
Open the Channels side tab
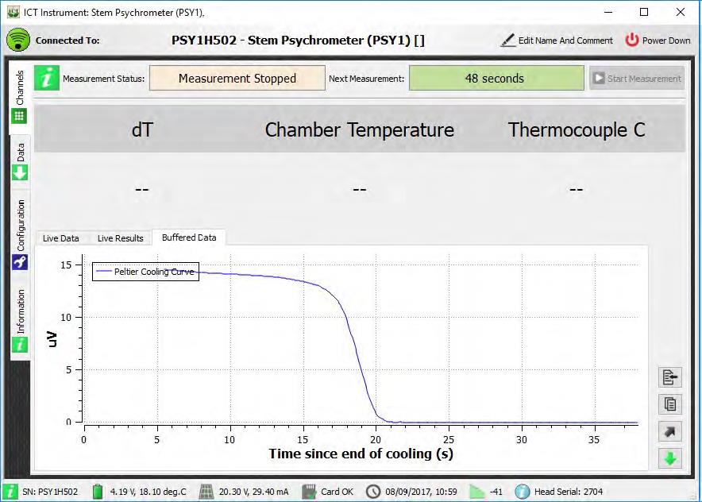(x=20, y=97)
